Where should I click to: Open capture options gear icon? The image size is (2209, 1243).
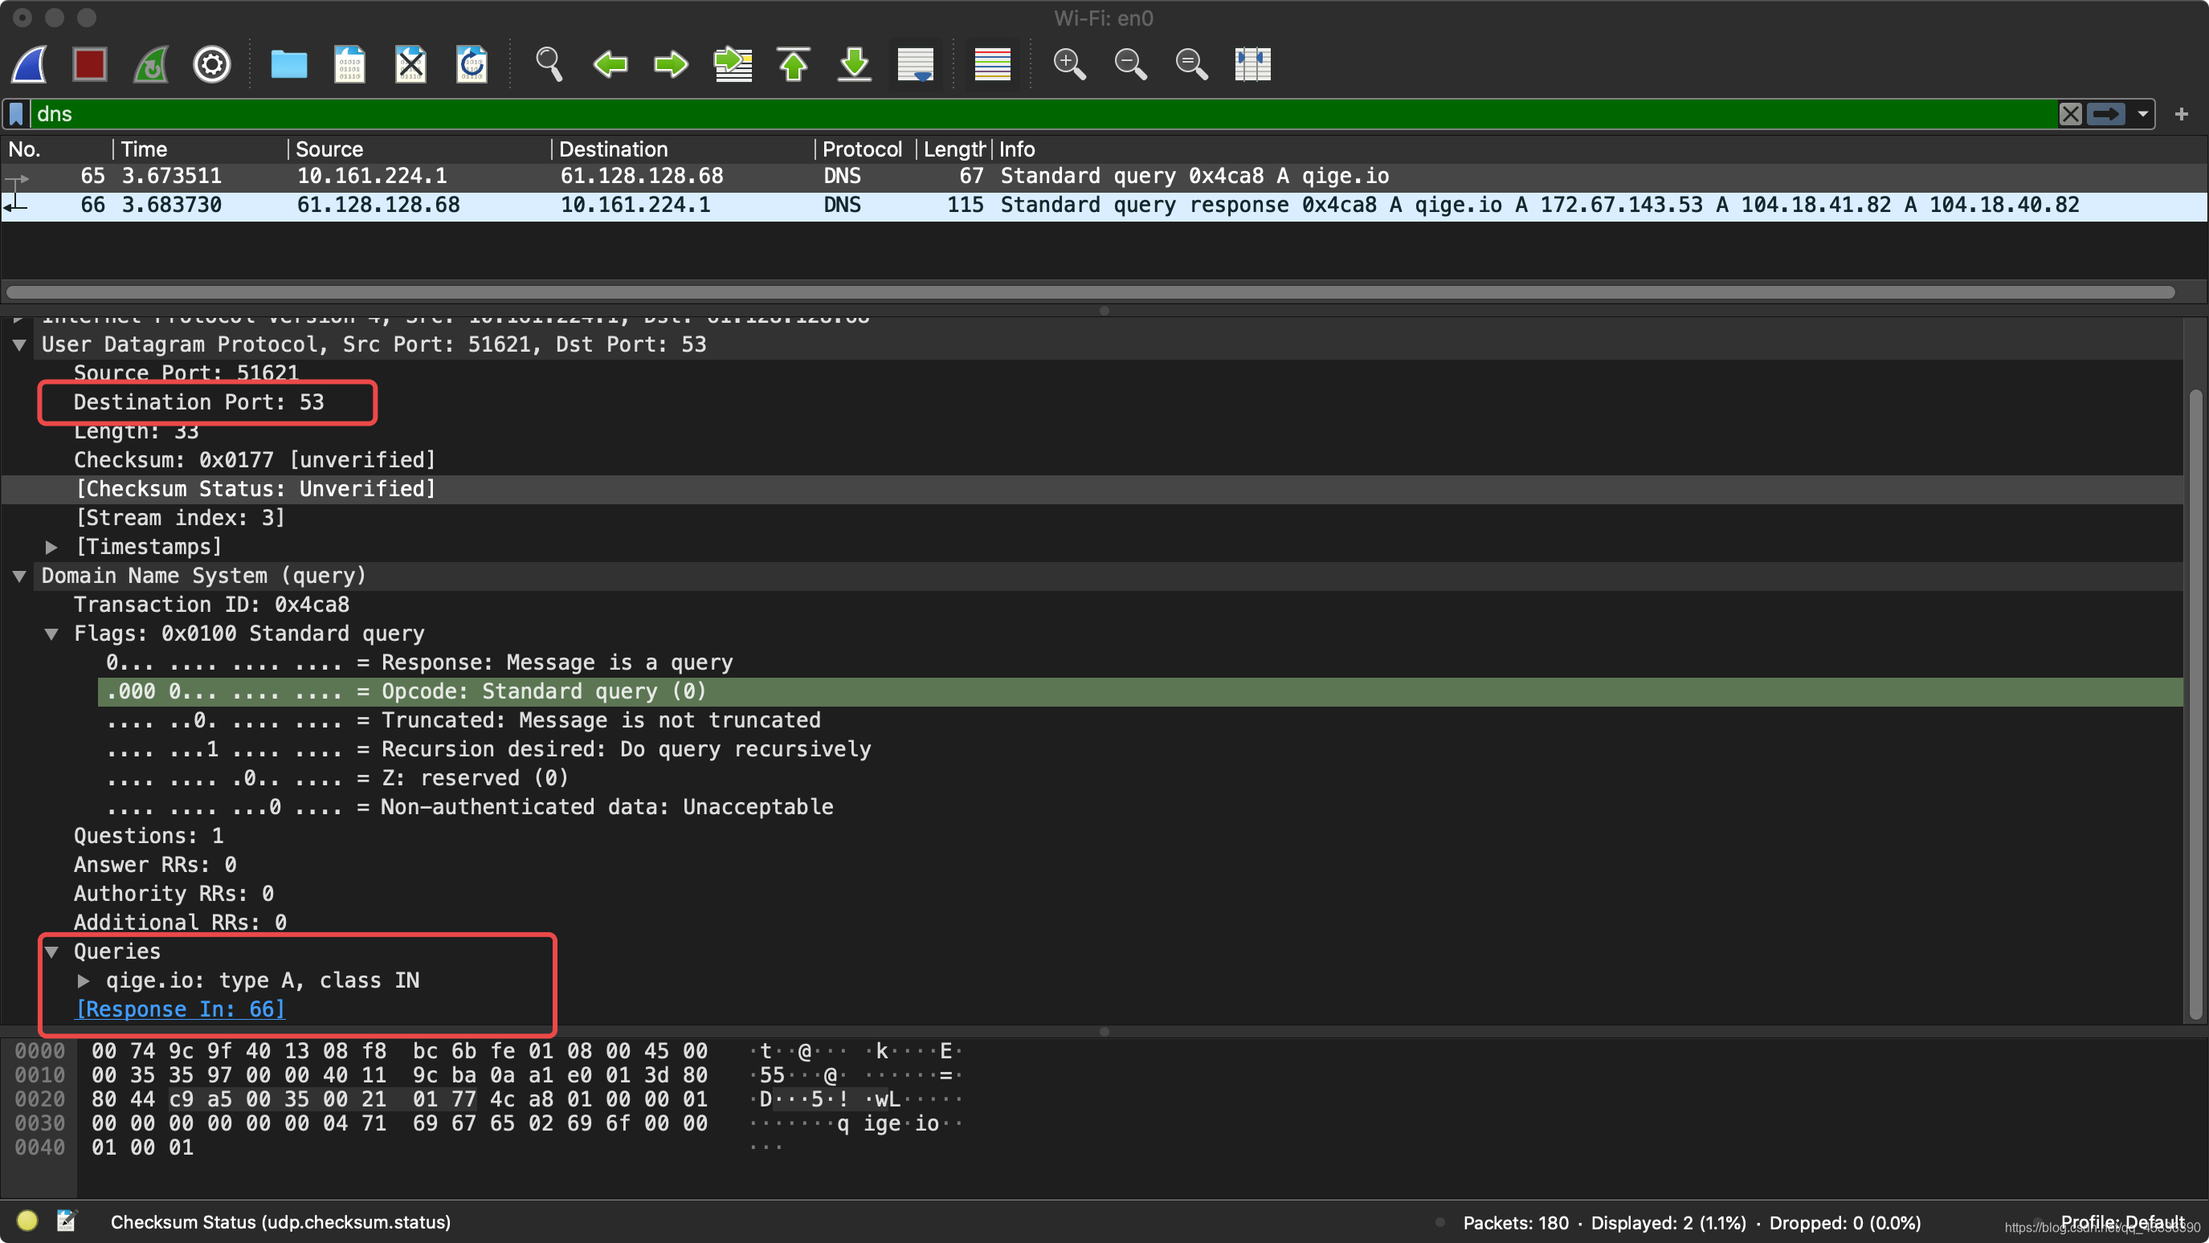[212, 64]
